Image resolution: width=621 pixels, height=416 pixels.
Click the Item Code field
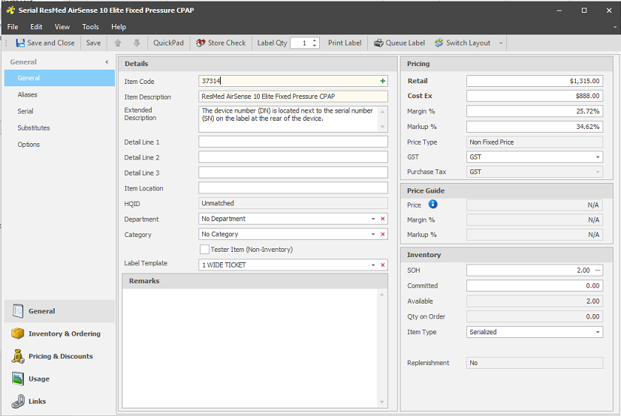point(293,81)
